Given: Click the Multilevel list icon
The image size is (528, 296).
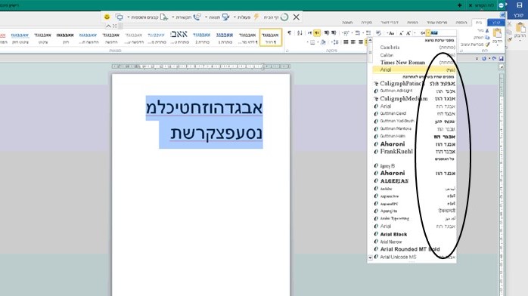Looking at the screenshot, I should point(346,33).
